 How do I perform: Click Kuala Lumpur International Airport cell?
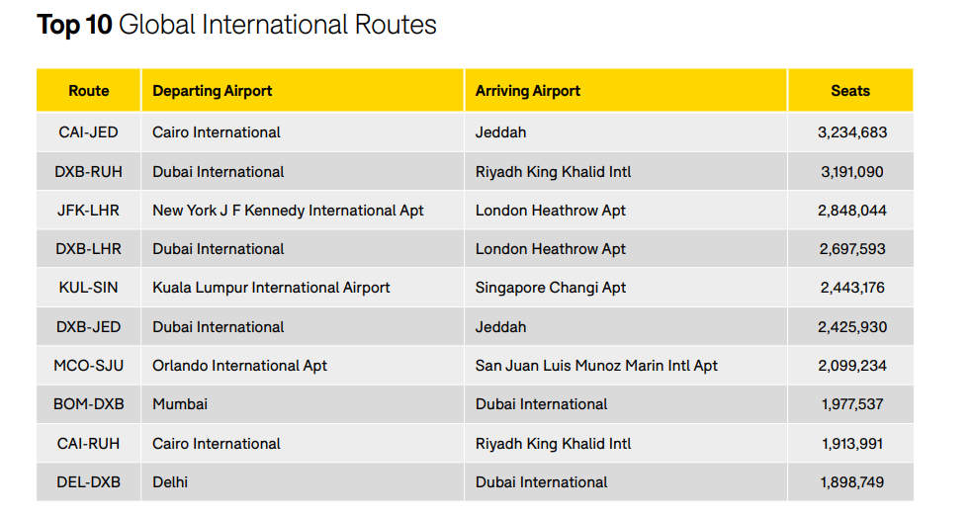[x=303, y=288]
